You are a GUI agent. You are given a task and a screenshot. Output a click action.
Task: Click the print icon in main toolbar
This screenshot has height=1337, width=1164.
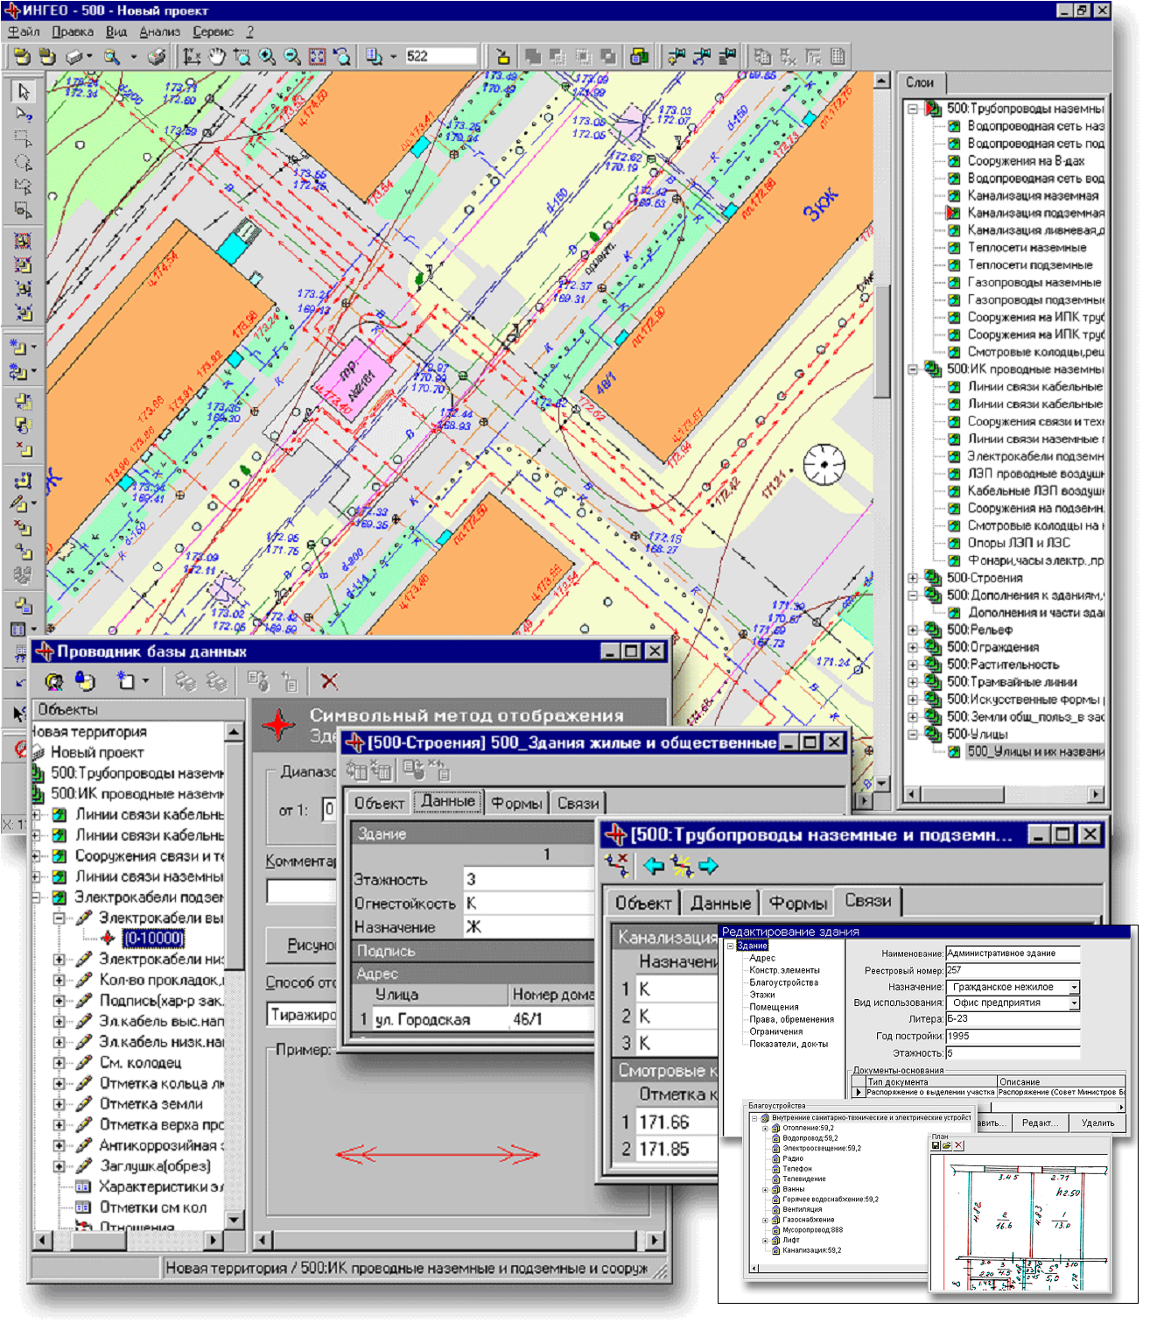click(x=156, y=57)
